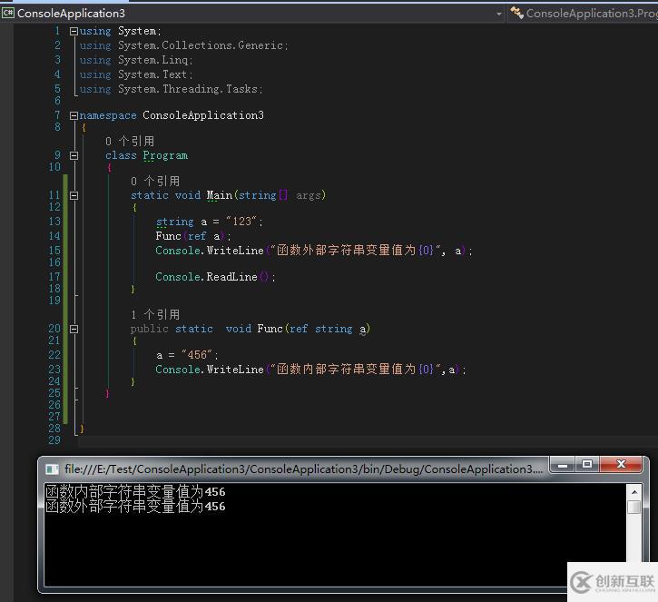This screenshot has width=658, height=602.
Task: Click "System.Collections.Generic" on line 2
Action: click(201, 45)
